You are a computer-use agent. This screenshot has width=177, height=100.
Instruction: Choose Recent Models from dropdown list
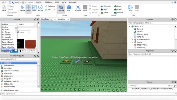(x=8, y=47)
